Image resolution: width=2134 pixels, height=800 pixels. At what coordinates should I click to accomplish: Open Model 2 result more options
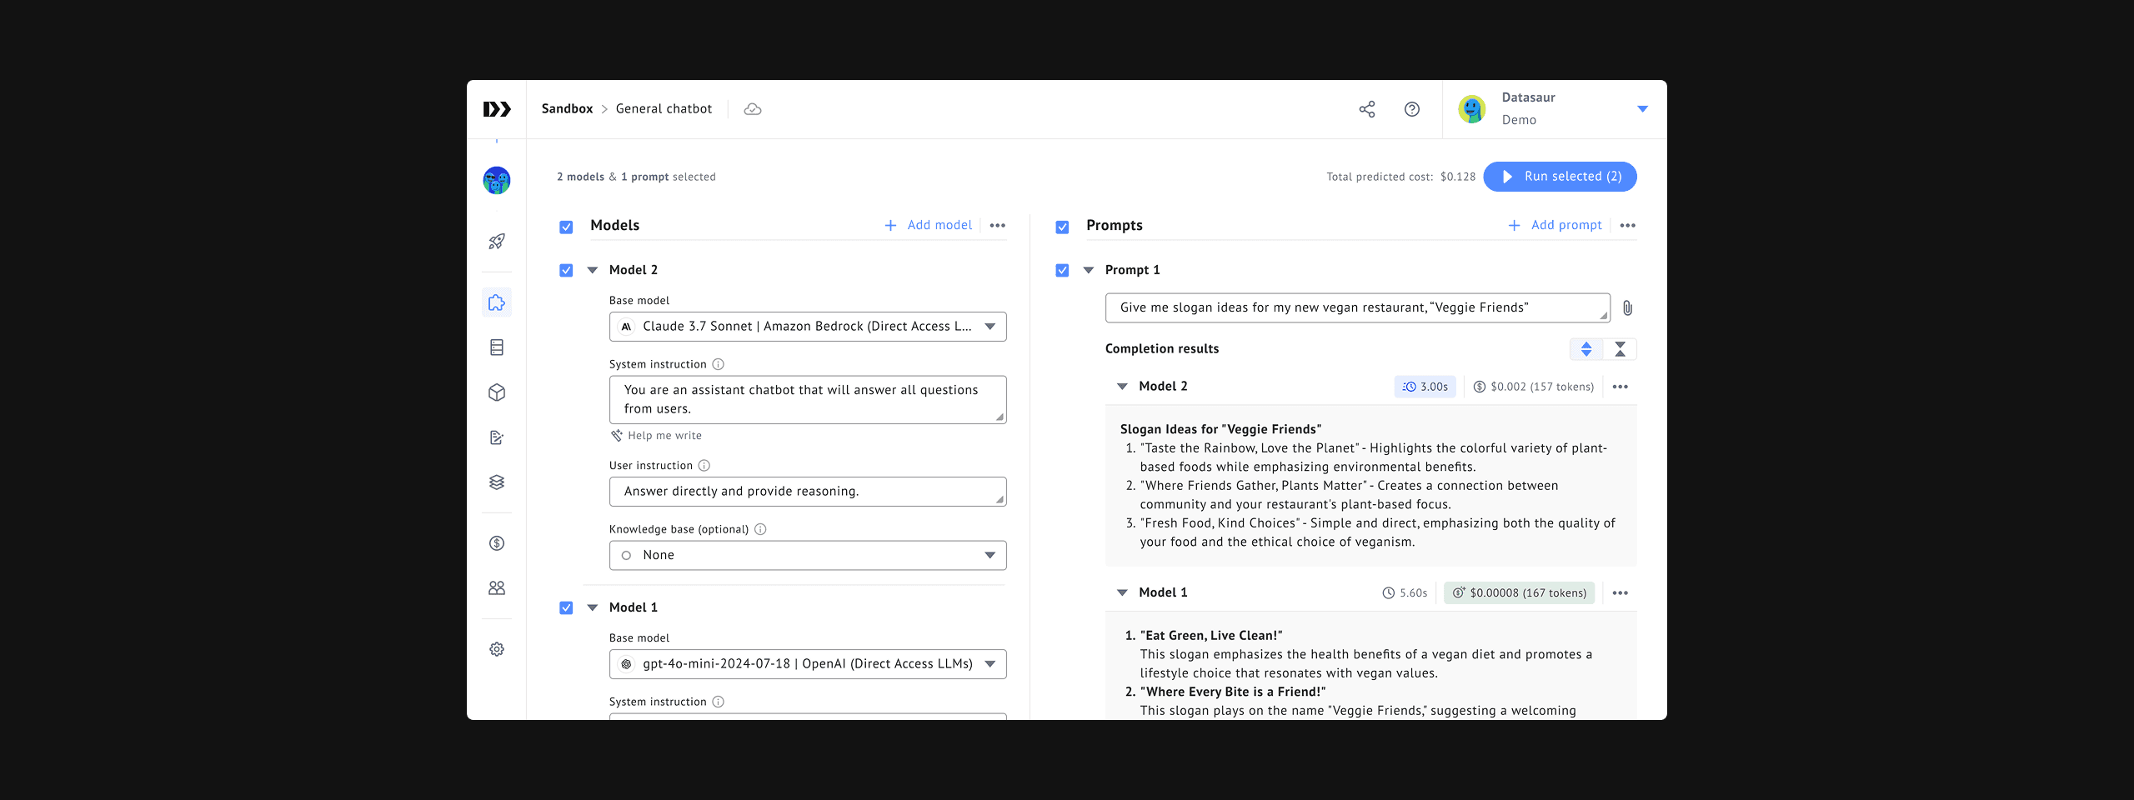tap(1621, 387)
